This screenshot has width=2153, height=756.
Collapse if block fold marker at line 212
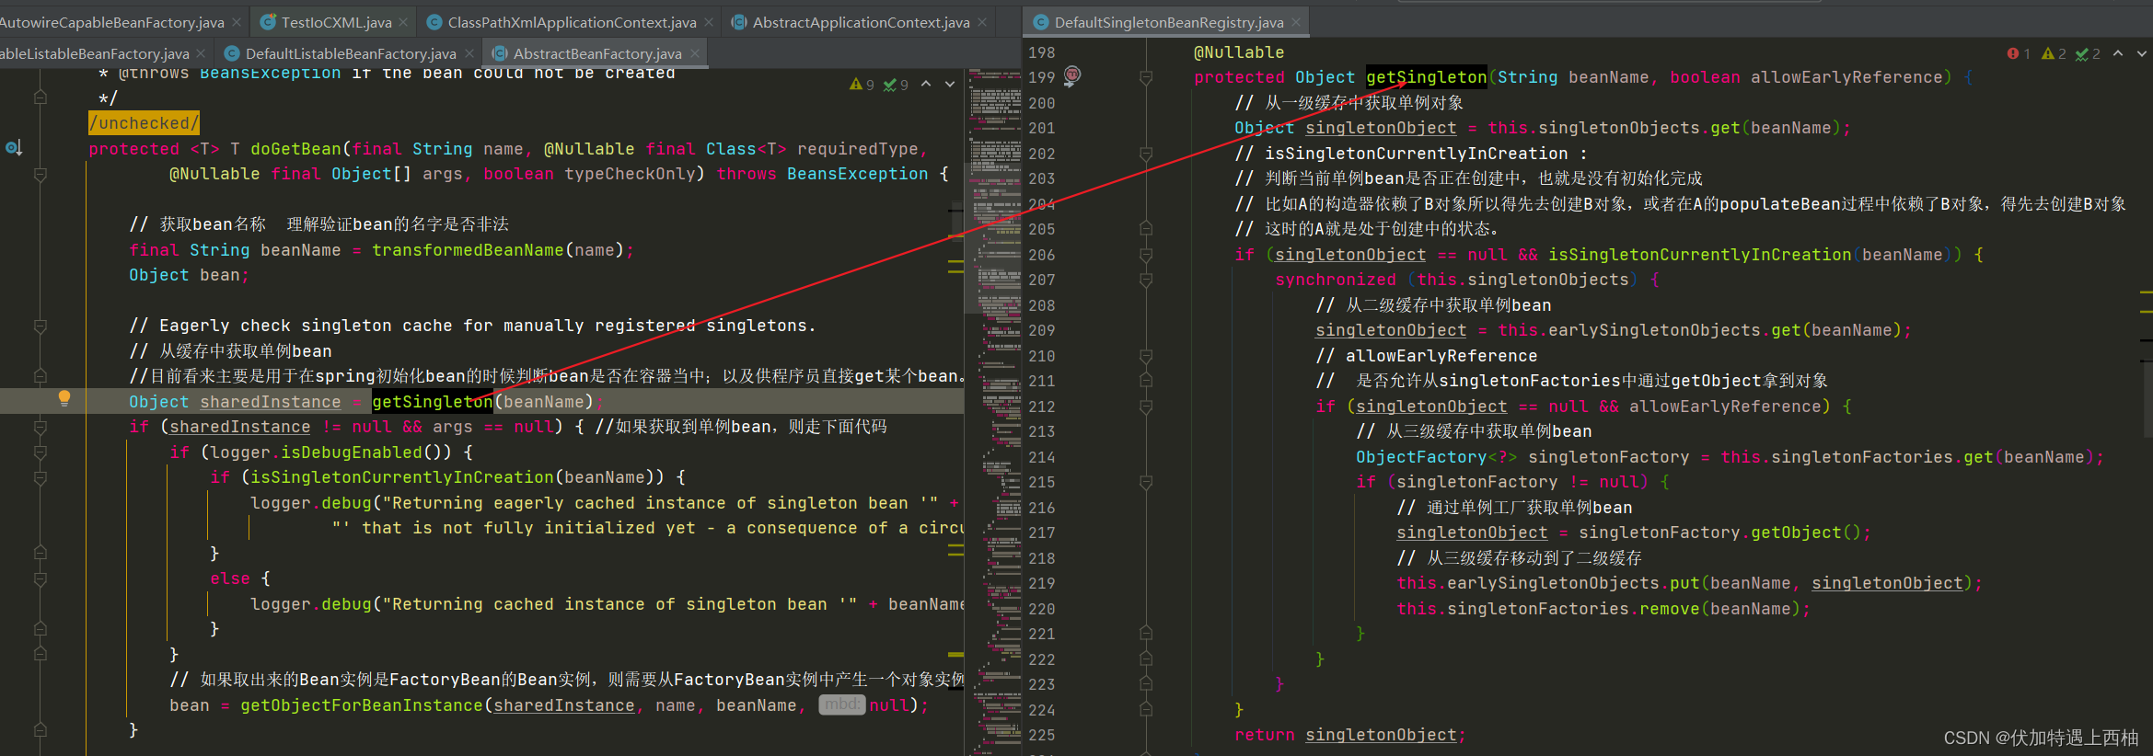[x=1146, y=407]
